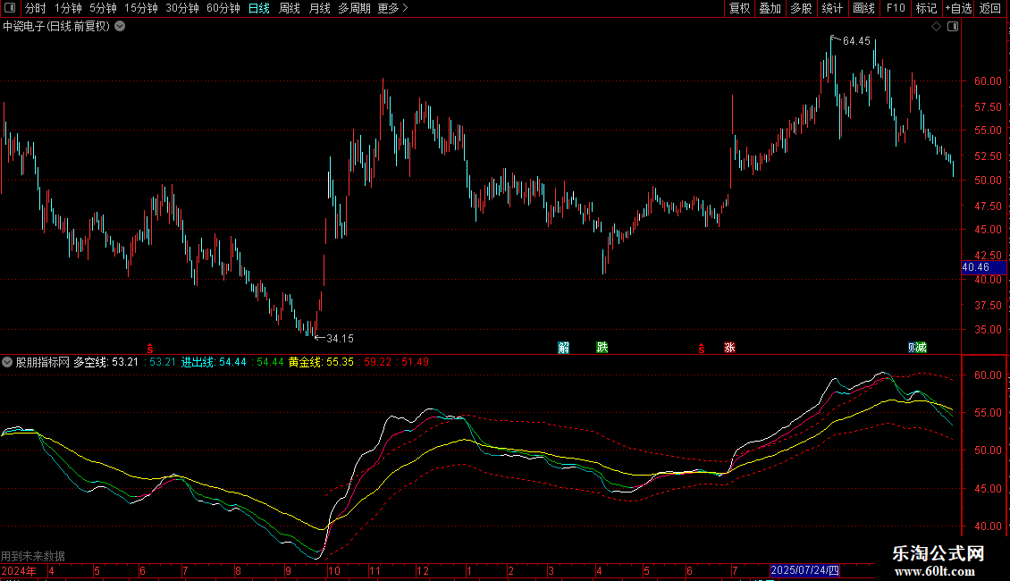
Task: Switch to 分时 intraday view
Action: point(36,8)
